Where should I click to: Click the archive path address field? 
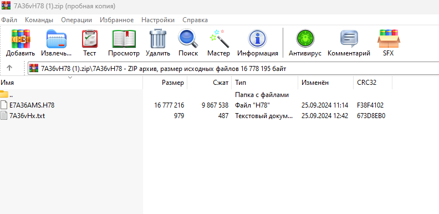(x=233, y=68)
